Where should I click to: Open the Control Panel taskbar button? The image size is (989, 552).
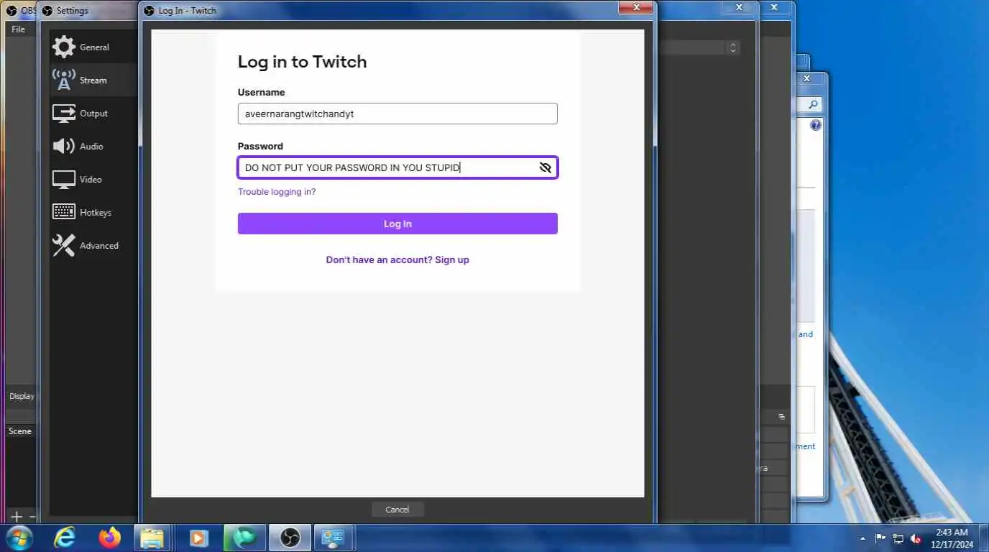pos(334,538)
